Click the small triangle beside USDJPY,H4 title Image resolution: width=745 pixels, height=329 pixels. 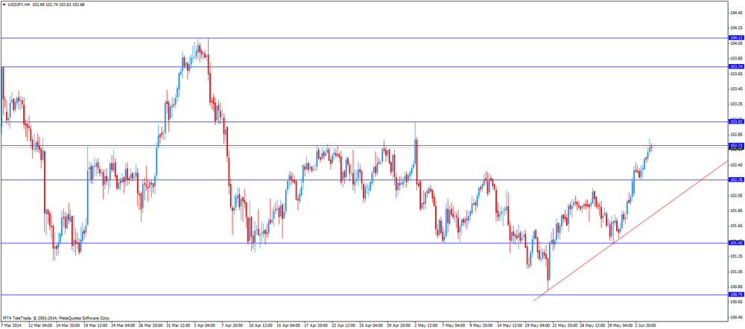click(4, 4)
